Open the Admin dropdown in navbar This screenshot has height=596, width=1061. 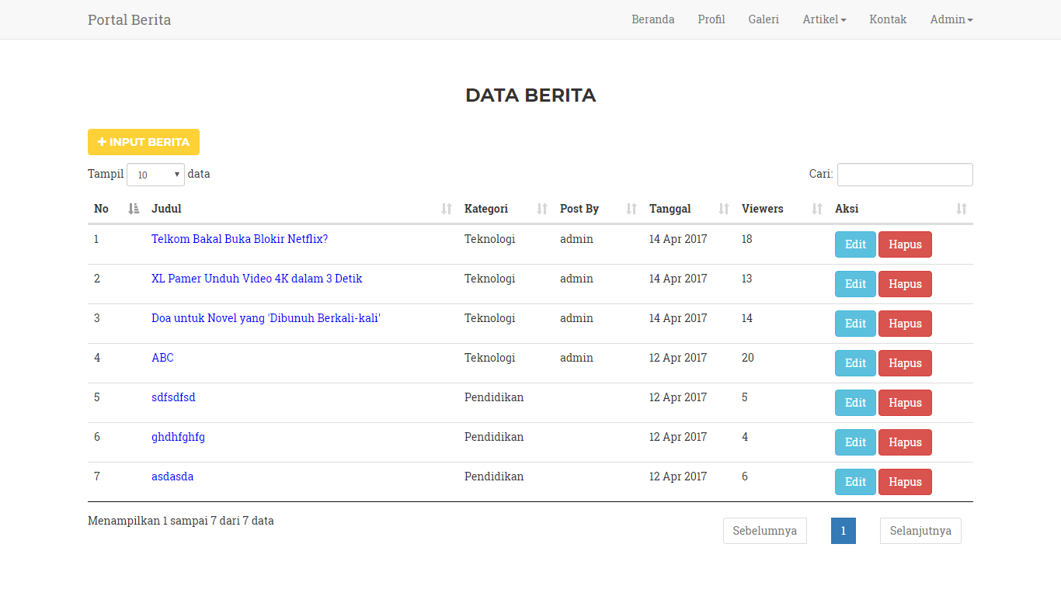click(x=951, y=19)
